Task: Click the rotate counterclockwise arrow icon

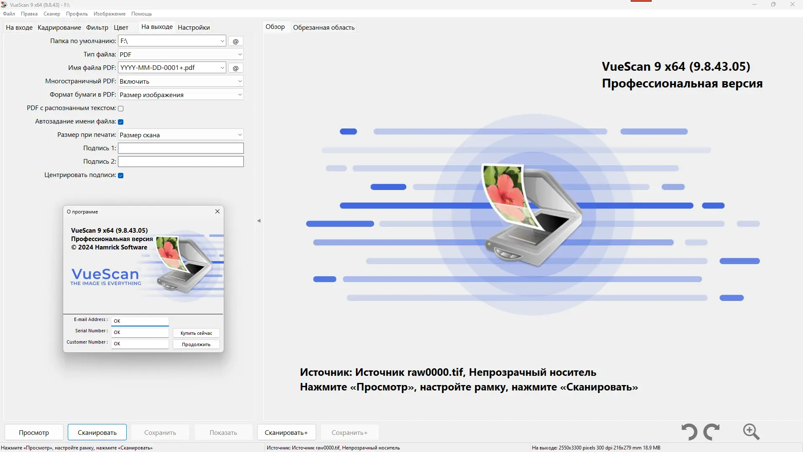Action: (x=689, y=432)
